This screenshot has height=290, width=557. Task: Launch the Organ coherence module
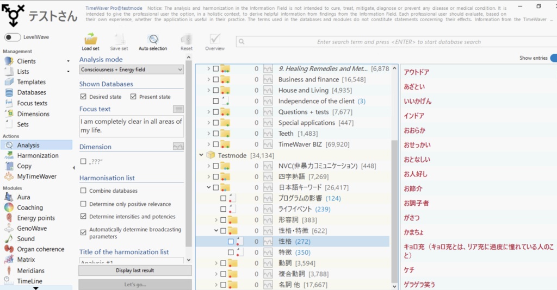point(40,249)
